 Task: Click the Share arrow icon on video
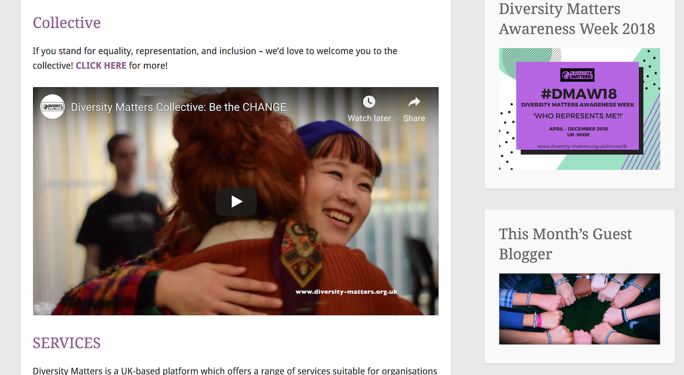[x=414, y=101]
